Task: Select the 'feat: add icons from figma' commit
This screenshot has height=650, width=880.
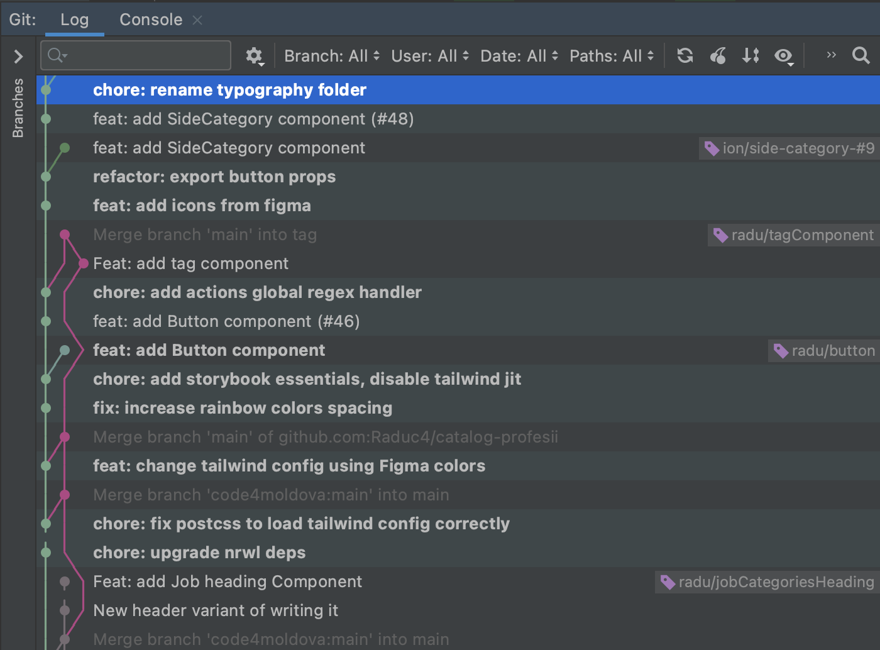Action: 202,206
